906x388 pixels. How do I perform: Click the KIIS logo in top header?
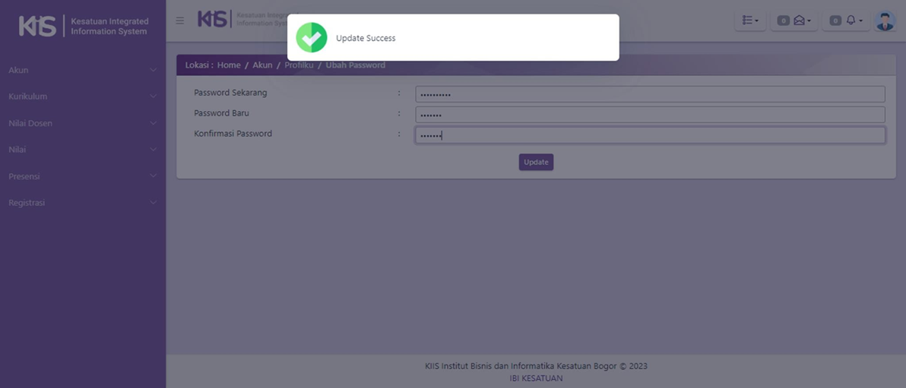[x=214, y=20]
